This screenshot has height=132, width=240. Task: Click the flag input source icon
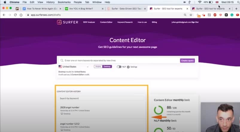pos(217,2)
